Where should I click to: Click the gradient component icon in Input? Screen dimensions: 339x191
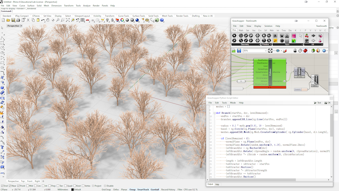coord(294,36)
